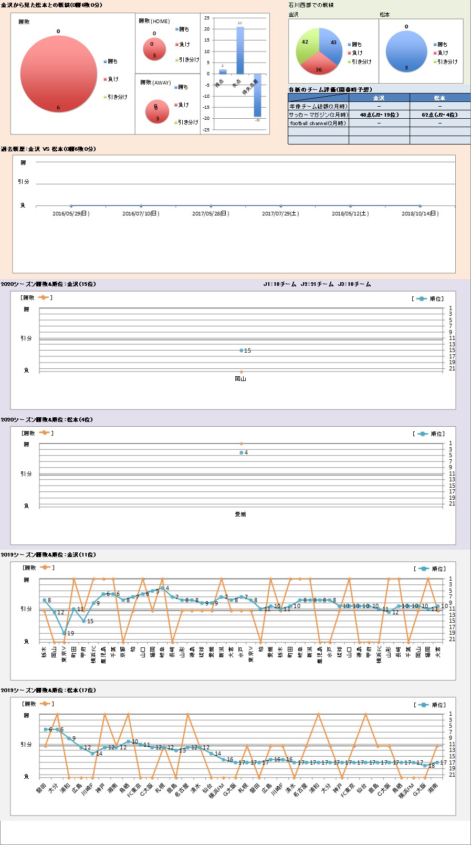This screenshot has height=845, width=471.
Task: Click the rank data point labeled 4 above 愛媛
Action: coord(242,452)
